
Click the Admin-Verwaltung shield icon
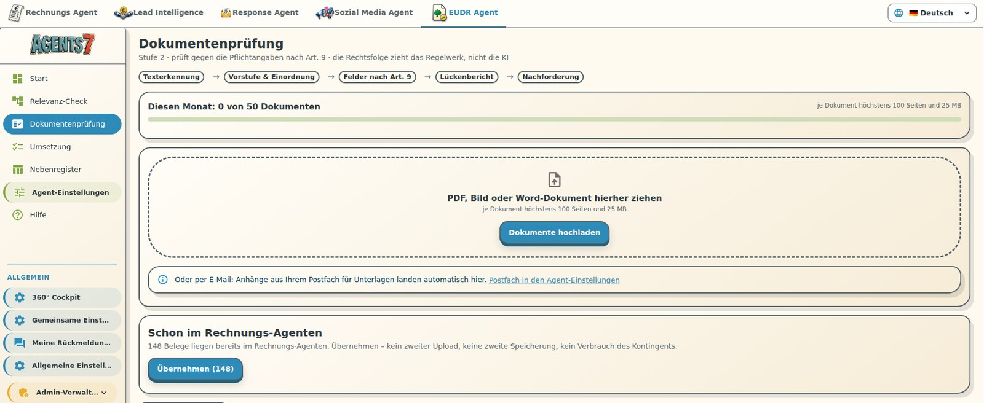tap(23, 393)
